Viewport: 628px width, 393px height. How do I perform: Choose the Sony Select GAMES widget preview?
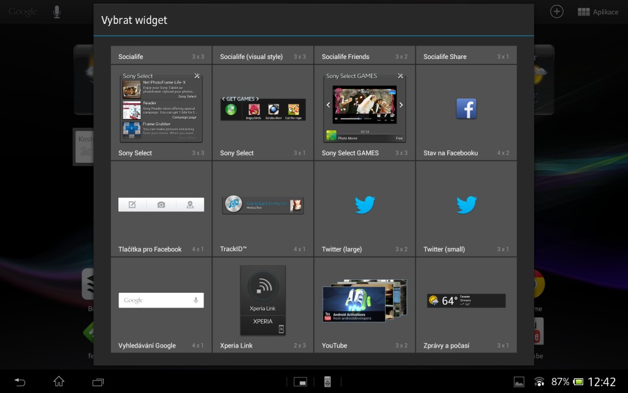click(364, 108)
